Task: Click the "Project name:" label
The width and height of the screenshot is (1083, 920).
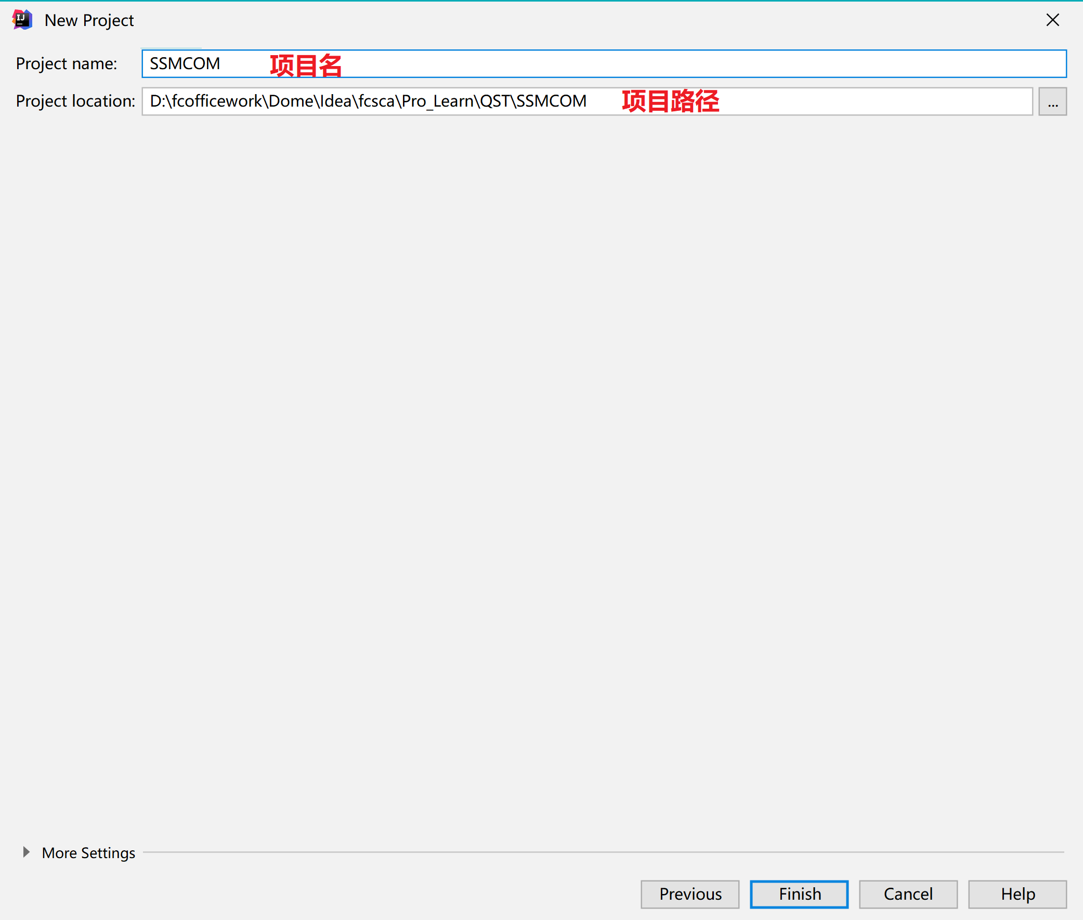Action: click(66, 63)
